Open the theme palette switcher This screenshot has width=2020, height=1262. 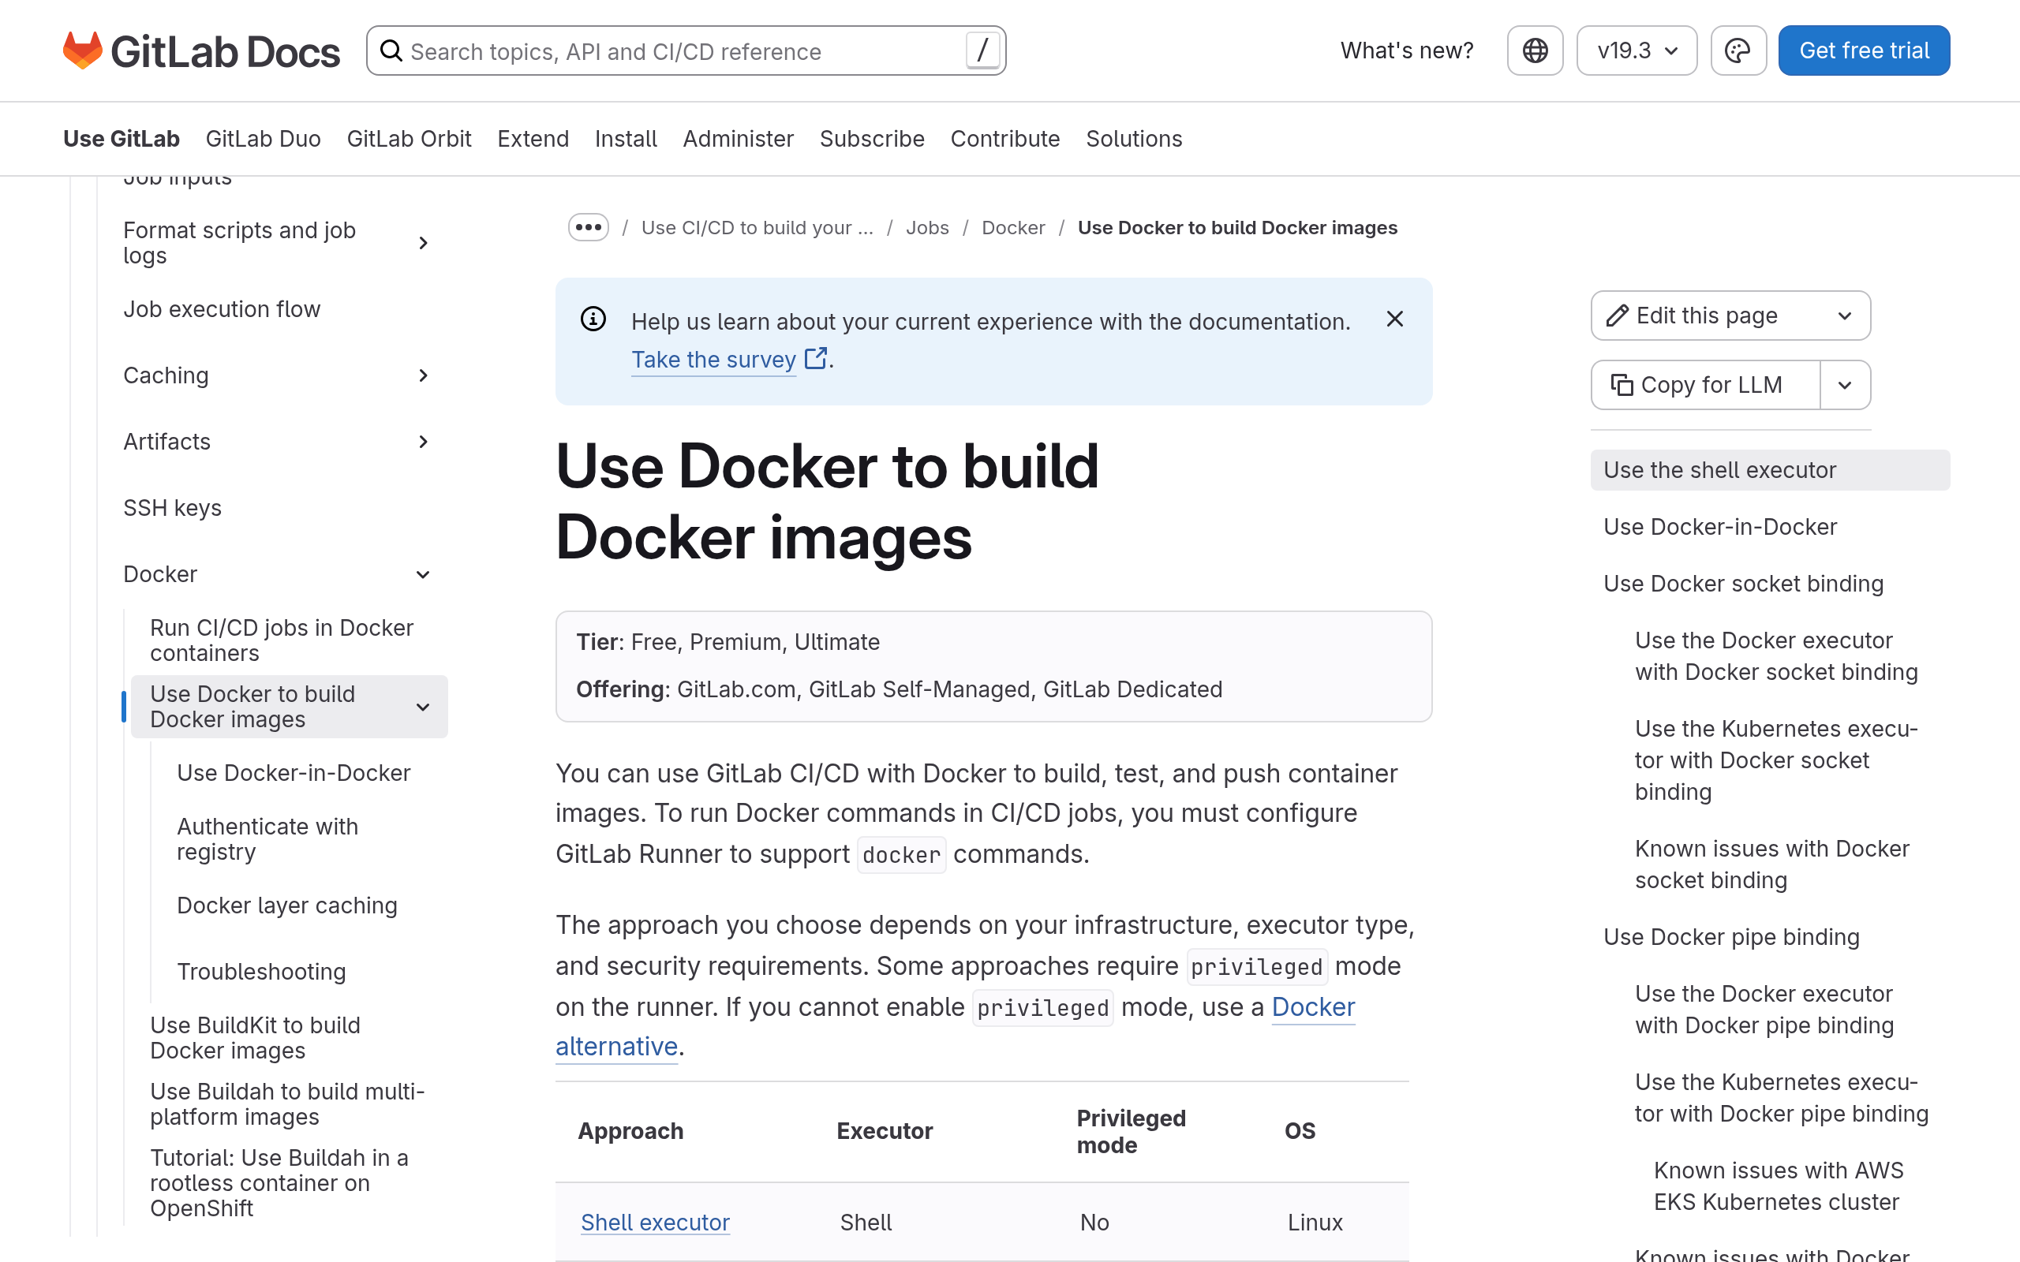[x=1738, y=51]
